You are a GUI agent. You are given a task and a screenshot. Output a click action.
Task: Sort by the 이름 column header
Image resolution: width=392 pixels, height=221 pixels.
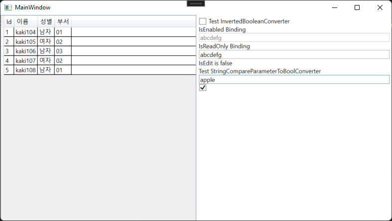25,21
